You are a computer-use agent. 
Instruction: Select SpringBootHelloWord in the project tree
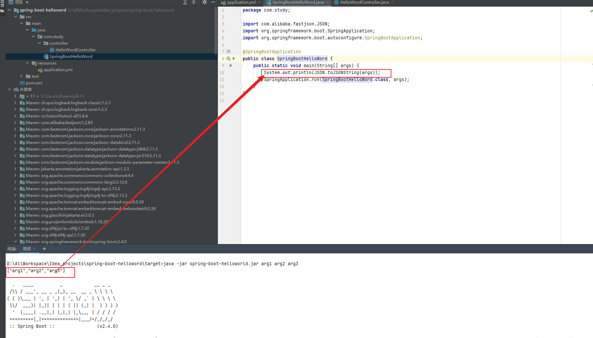click(x=71, y=57)
